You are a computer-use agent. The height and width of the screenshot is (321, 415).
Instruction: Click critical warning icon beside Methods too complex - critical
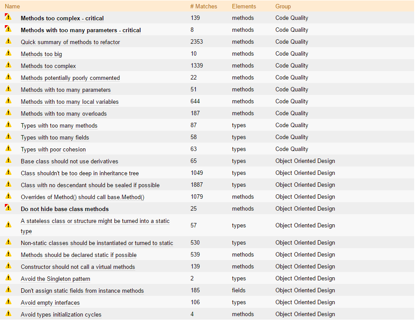coord(8,18)
